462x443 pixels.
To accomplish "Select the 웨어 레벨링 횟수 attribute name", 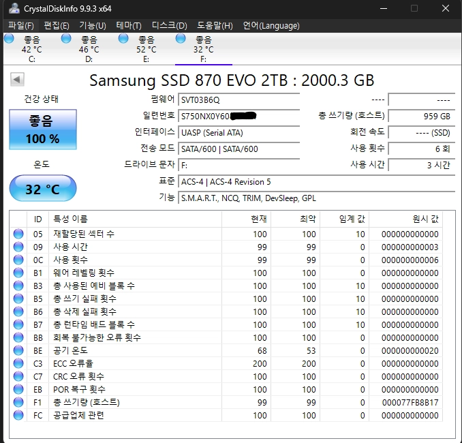I will 84,273.
